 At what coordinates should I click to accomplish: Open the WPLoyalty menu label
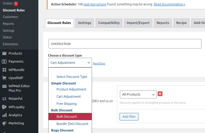(x=16, y=107)
